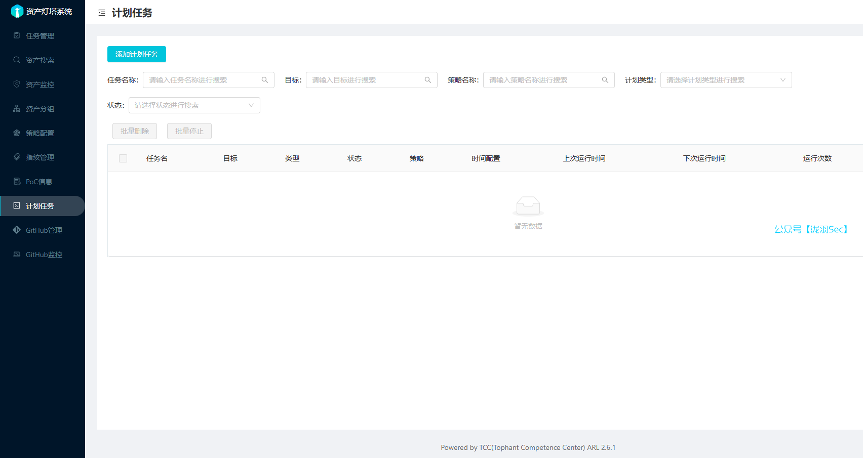Viewport: 863px width, 458px height.
Task: Open 指纹管理 sidebar entry
Action: click(x=40, y=157)
